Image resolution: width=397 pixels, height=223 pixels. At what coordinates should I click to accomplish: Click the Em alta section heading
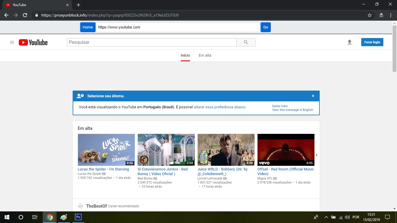point(85,128)
